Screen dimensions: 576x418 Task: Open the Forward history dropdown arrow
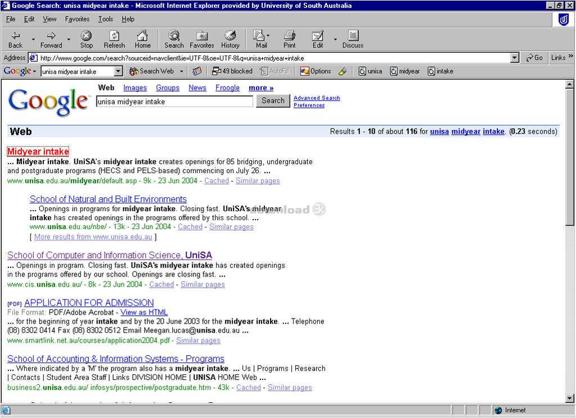click(x=69, y=39)
